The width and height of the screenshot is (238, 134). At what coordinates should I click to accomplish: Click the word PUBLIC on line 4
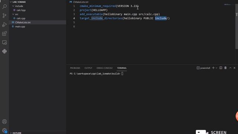coord(148,18)
